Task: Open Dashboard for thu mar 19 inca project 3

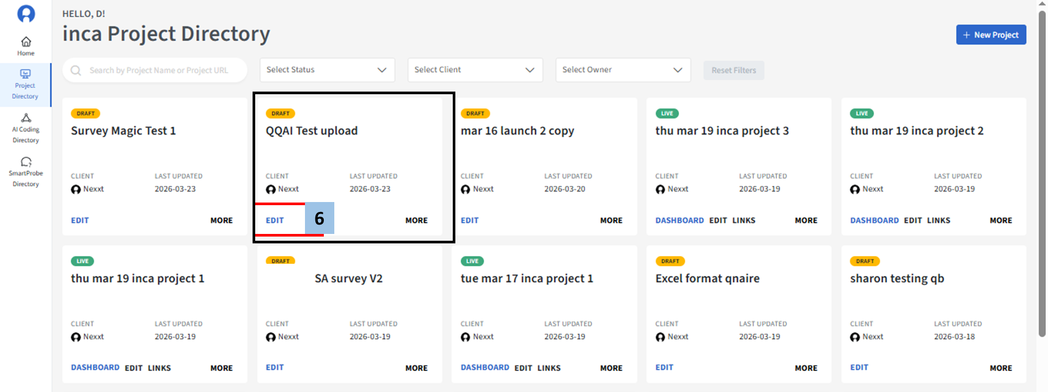Action: click(x=679, y=220)
